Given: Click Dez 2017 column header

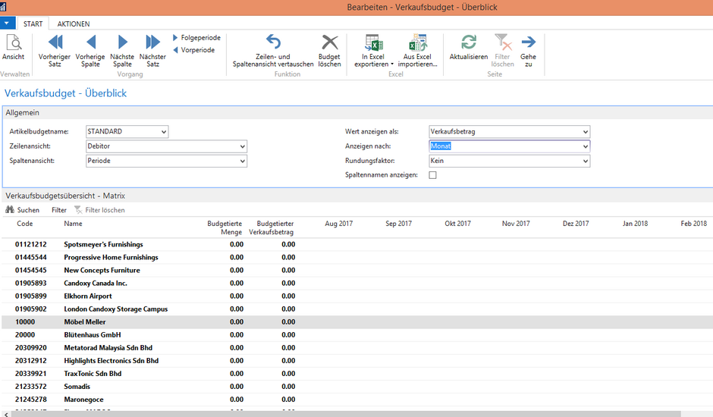Looking at the screenshot, I should tap(576, 224).
